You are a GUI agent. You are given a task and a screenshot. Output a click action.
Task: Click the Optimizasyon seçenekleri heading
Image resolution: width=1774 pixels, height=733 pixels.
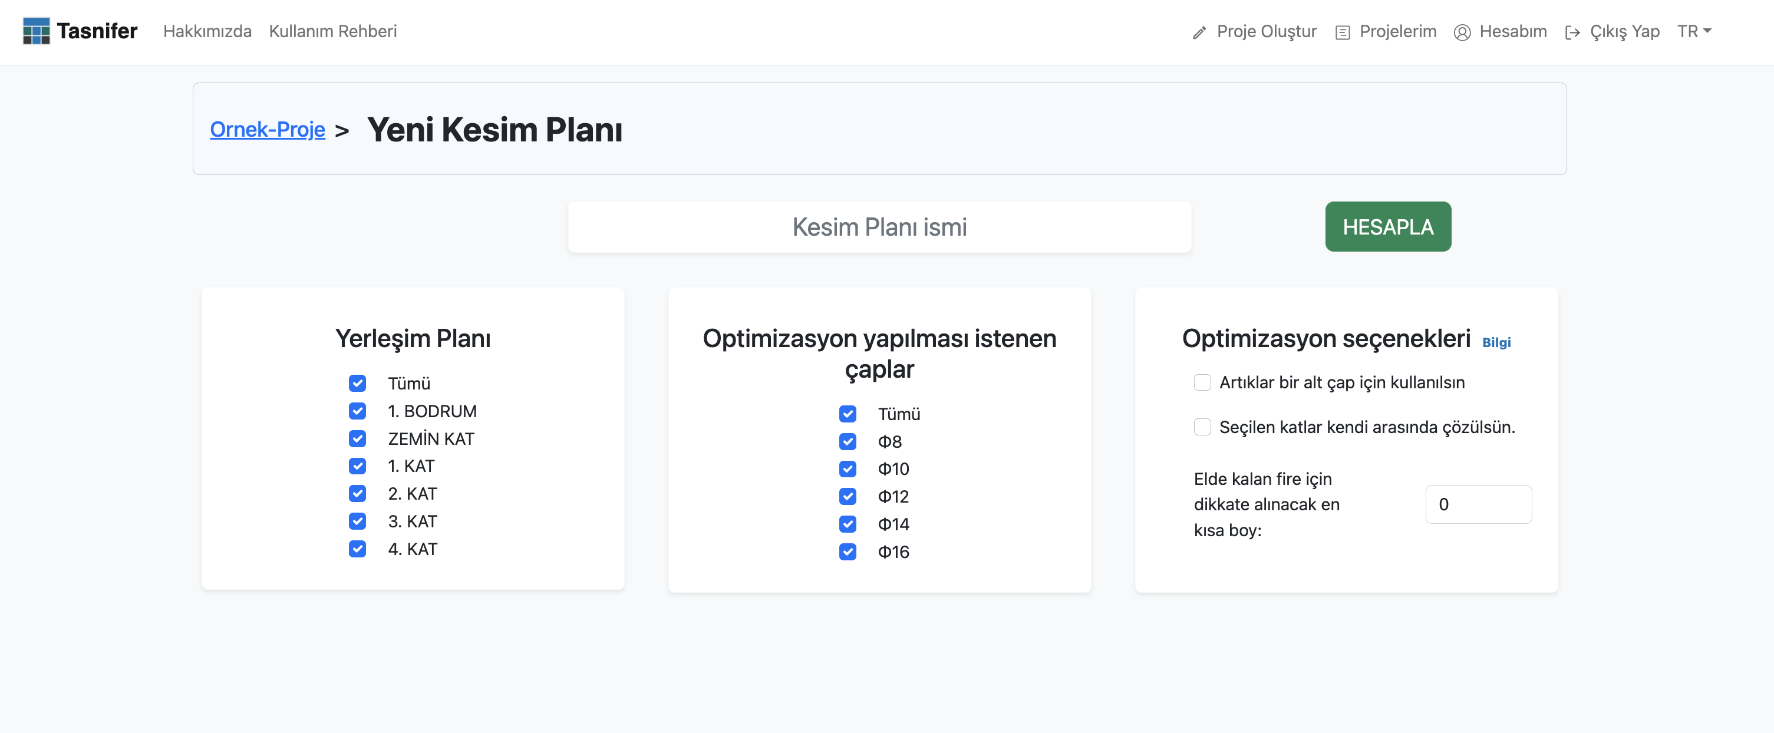[x=1325, y=339]
